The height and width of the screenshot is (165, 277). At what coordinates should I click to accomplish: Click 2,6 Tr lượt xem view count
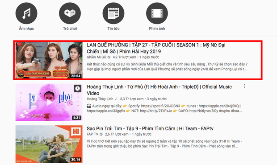coord(117,134)
